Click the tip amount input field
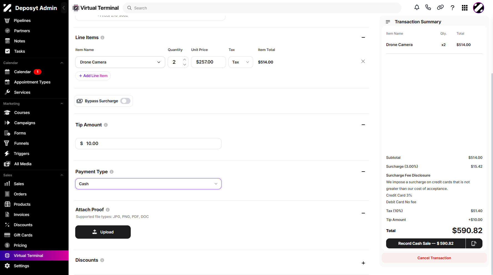493x275 pixels. (148, 144)
